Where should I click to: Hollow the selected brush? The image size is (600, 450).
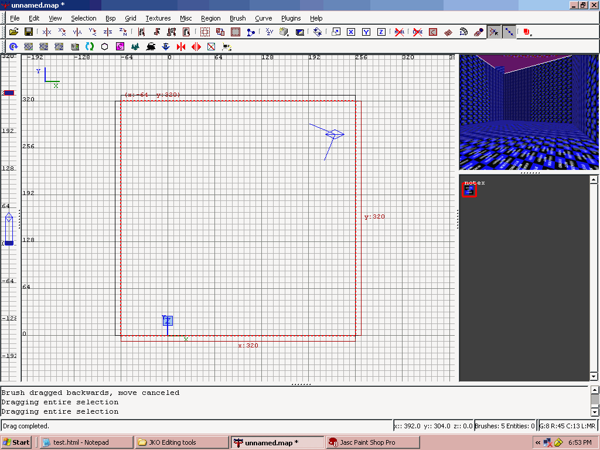tap(236, 32)
